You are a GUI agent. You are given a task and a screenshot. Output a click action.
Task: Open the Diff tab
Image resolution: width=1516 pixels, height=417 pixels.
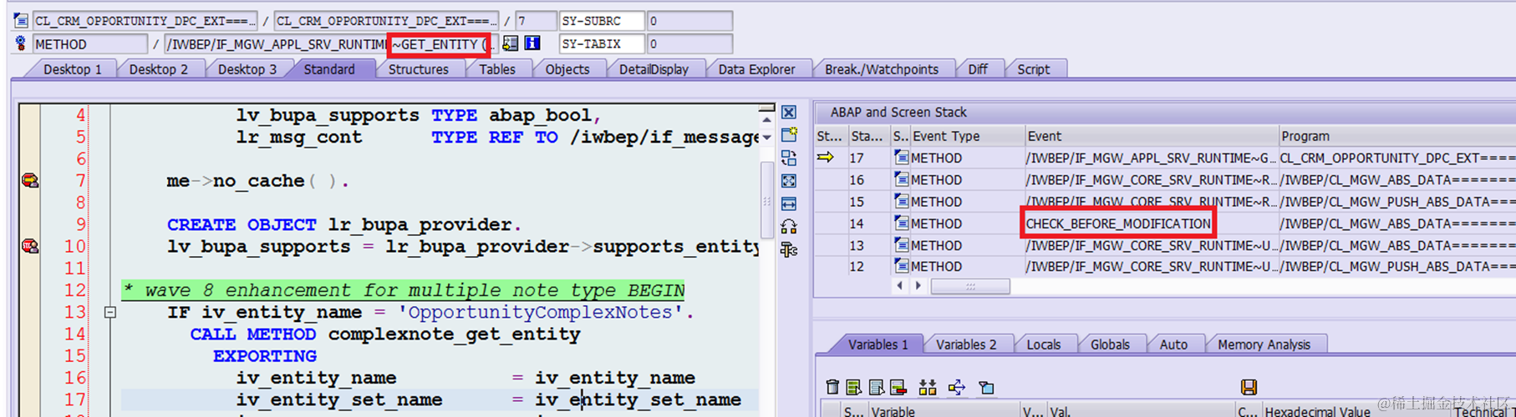[978, 69]
